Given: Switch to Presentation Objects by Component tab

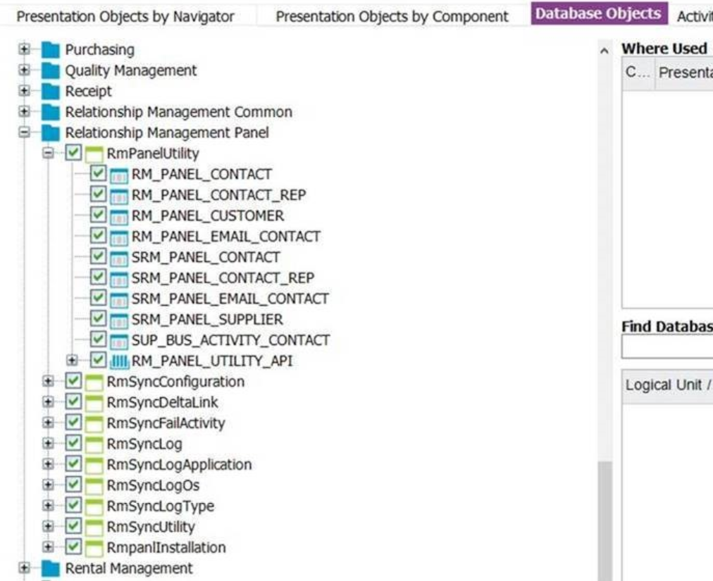Looking at the screenshot, I should point(392,17).
